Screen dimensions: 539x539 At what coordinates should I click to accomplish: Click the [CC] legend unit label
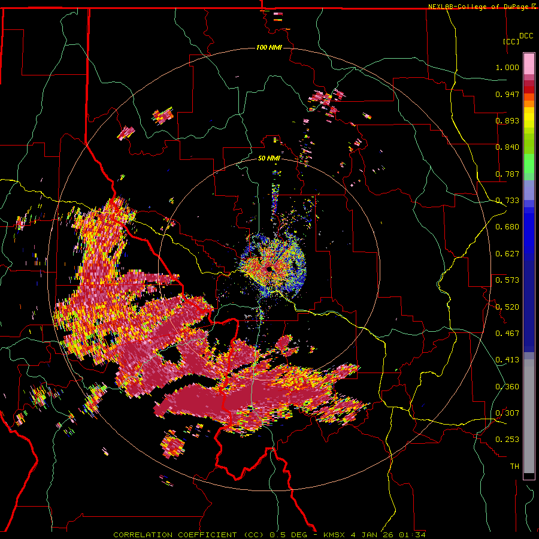tap(511, 41)
